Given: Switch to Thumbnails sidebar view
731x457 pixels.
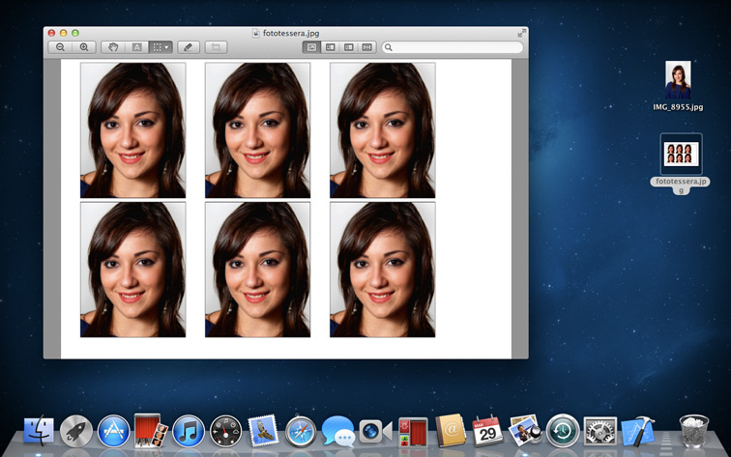Looking at the screenshot, I should [x=330, y=47].
